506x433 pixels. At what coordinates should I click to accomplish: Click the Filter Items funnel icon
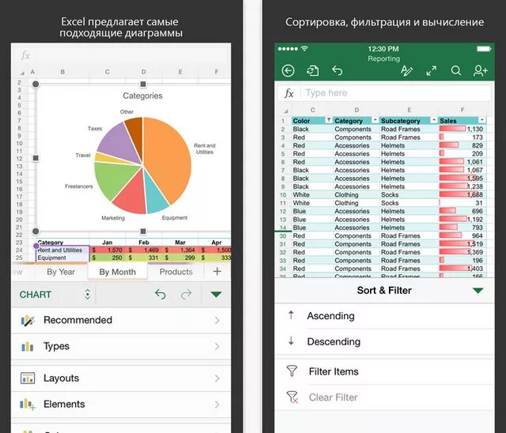292,371
